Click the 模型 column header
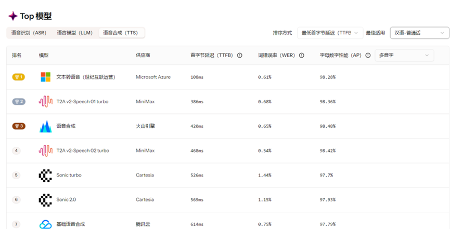The height and width of the screenshot is (229, 450). coord(44,55)
